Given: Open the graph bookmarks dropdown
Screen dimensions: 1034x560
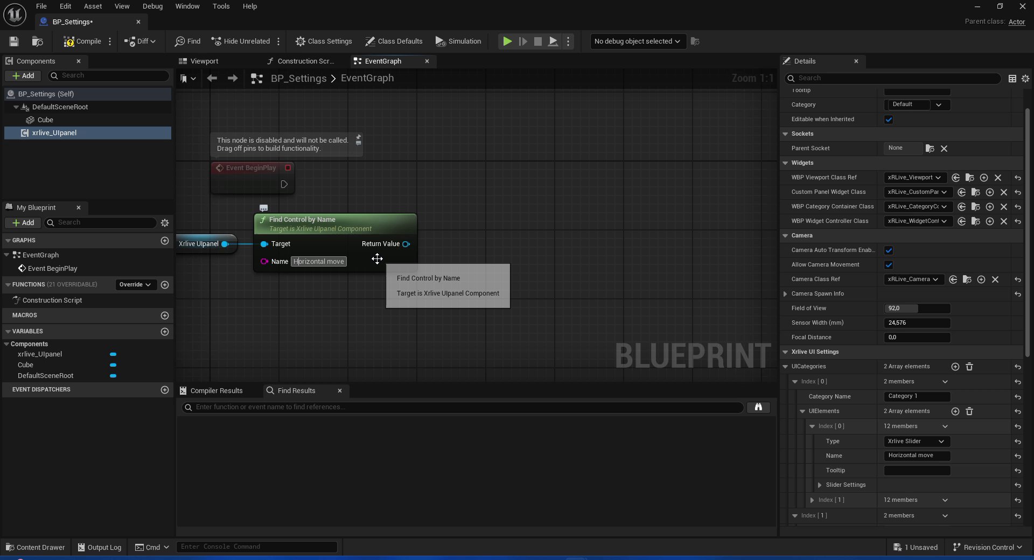Looking at the screenshot, I should pos(188,79).
